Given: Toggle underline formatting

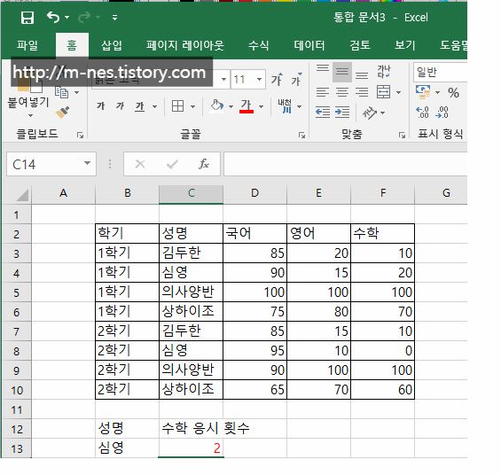Looking at the screenshot, I should 140,106.
